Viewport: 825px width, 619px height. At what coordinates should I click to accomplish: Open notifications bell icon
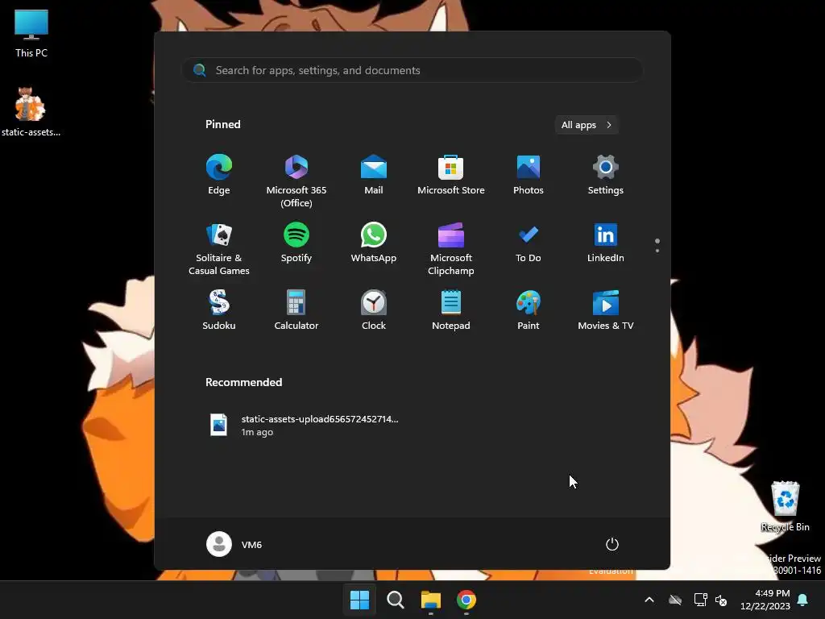[x=802, y=600]
